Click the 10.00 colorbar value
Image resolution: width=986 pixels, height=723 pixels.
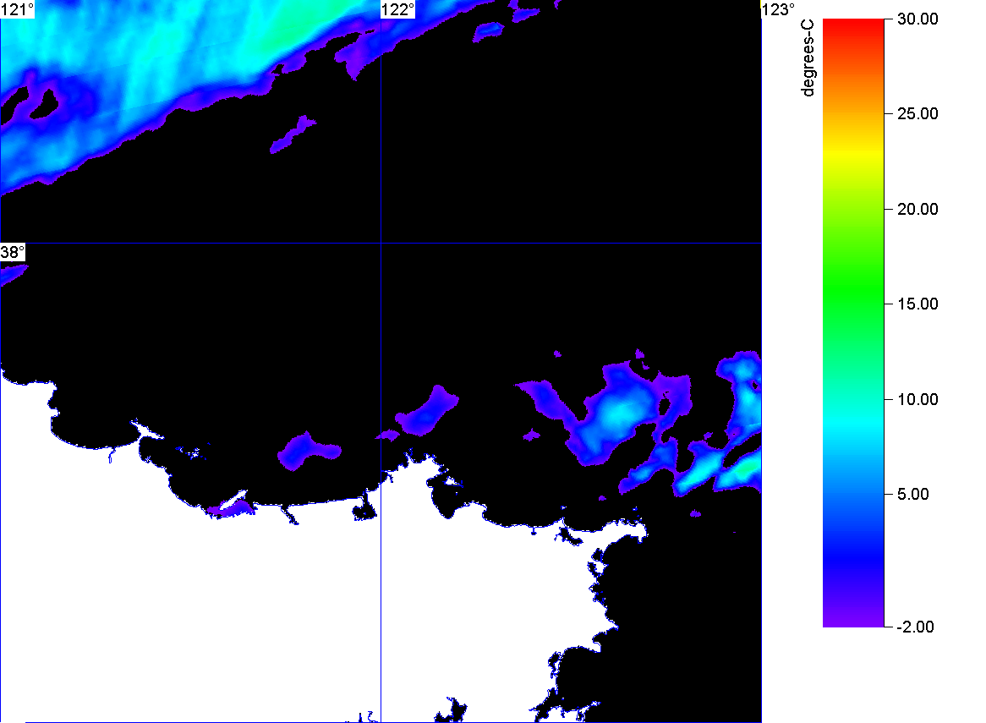coord(918,399)
